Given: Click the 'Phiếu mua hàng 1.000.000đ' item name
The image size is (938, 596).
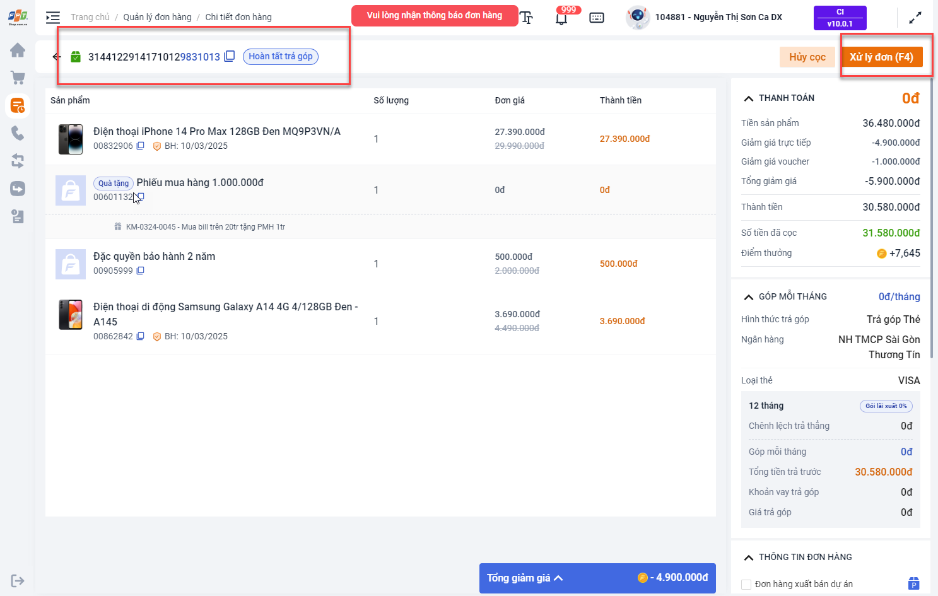Looking at the screenshot, I should pos(200,182).
